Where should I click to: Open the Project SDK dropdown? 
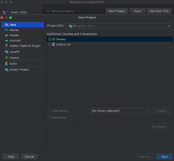click(x=119, y=26)
